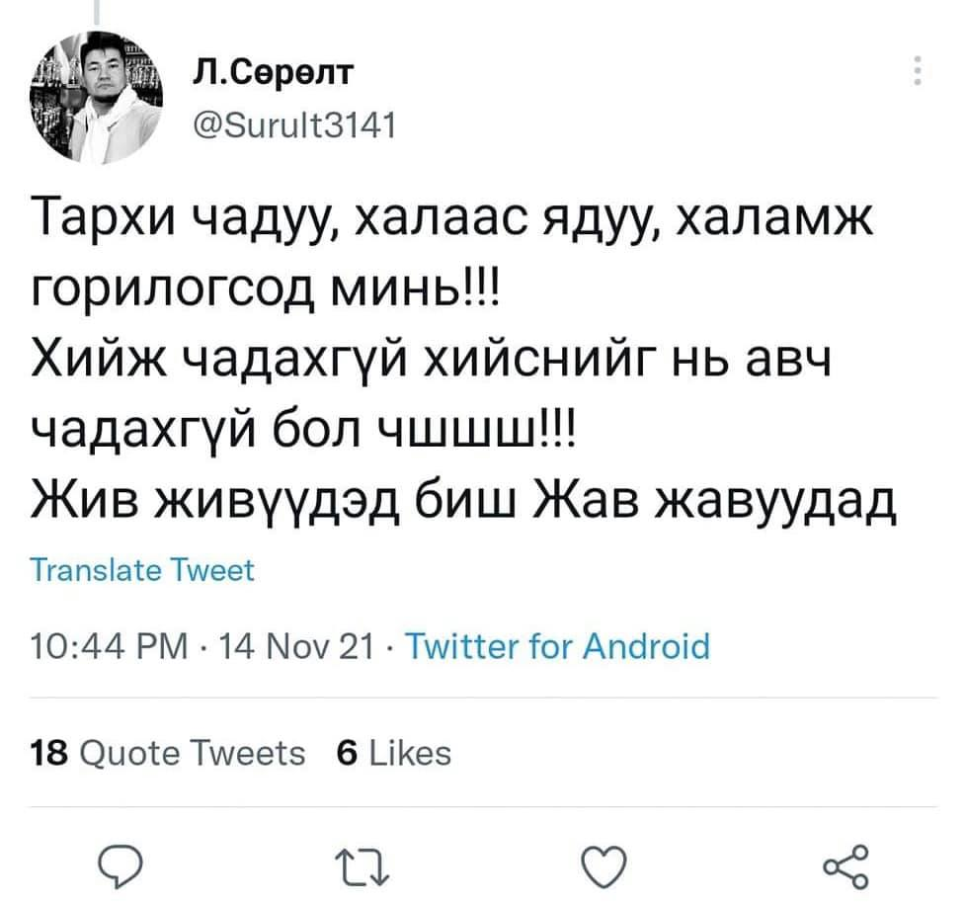The height and width of the screenshot is (905, 966).
Task: Click the tweet line starting with Тархи чадуу
Action: click(452, 218)
